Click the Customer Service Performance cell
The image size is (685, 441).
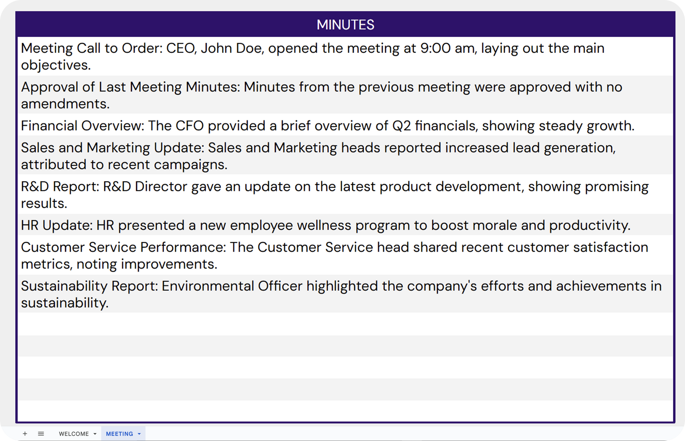pyautogui.click(x=345, y=256)
